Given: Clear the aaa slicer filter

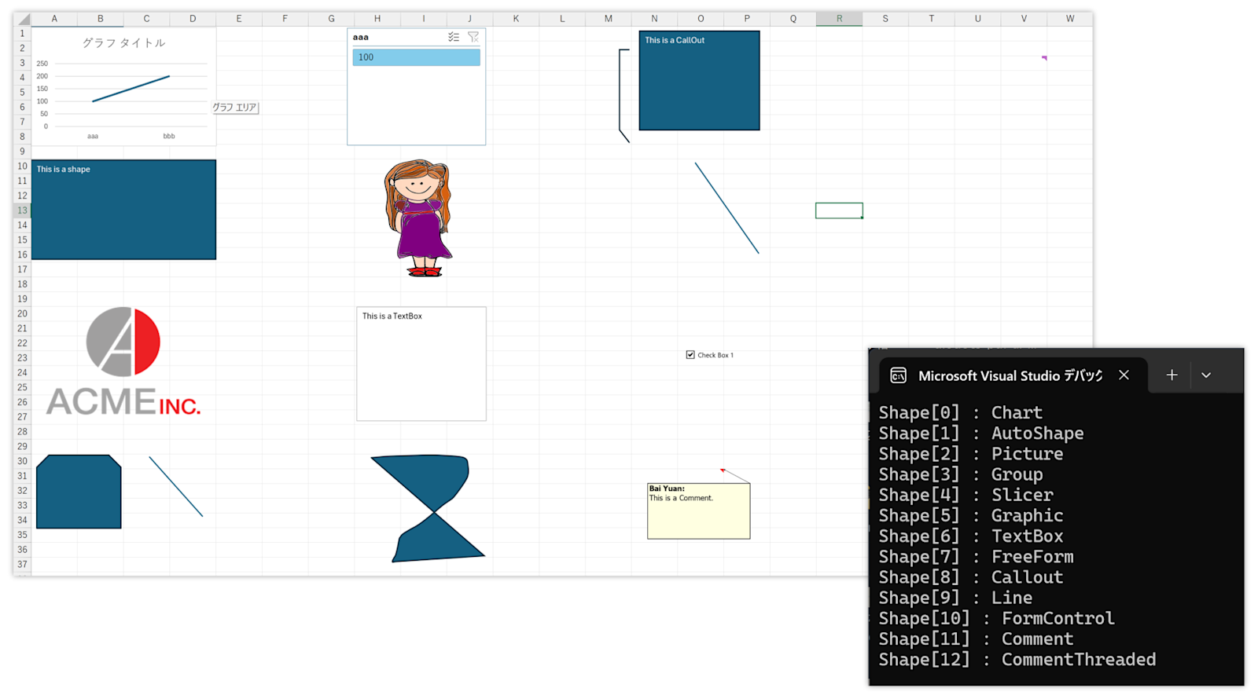Looking at the screenshot, I should pyautogui.click(x=473, y=37).
